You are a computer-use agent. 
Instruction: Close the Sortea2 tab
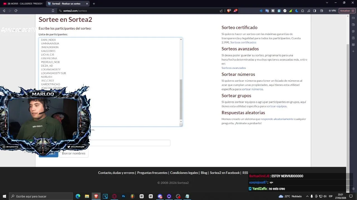pyautogui.click(x=87, y=4)
